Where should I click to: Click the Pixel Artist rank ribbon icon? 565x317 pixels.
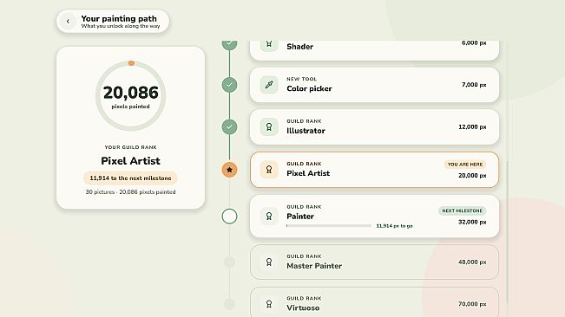point(269,169)
